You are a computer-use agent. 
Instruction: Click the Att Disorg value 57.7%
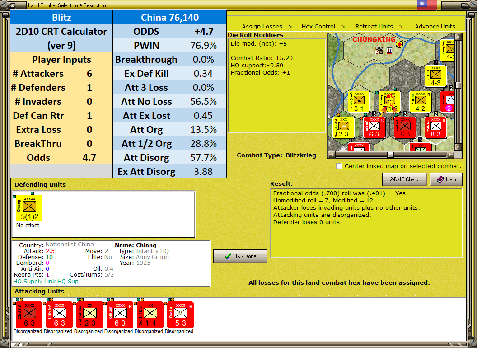[x=203, y=157]
